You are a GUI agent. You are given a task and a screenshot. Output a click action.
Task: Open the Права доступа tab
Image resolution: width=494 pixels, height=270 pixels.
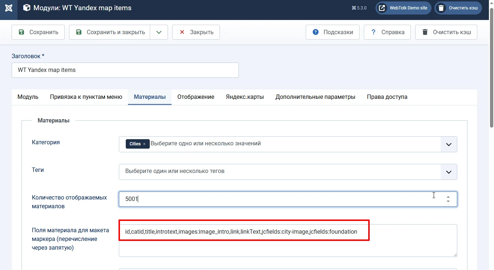[x=387, y=97]
